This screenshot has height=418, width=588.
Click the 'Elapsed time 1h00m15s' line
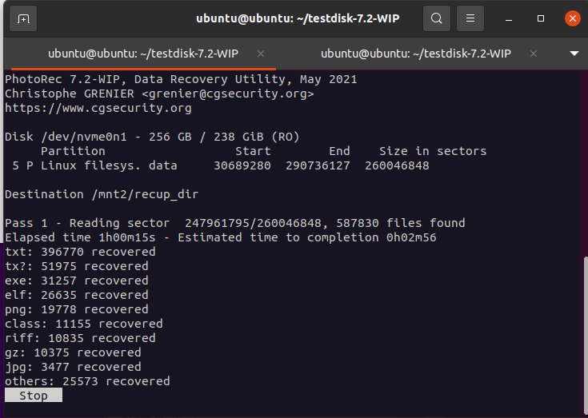tap(221, 237)
